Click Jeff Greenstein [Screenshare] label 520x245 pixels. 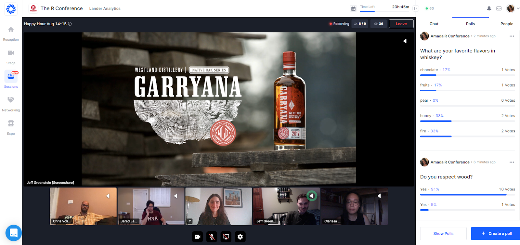pos(50,183)
